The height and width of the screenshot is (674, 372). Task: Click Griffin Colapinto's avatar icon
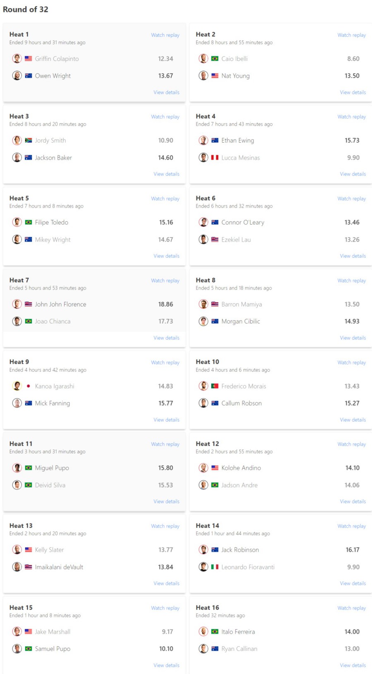17,59
